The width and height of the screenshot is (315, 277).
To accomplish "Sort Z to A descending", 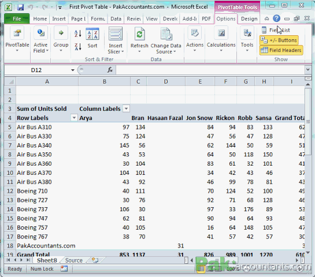I will 78,47.
